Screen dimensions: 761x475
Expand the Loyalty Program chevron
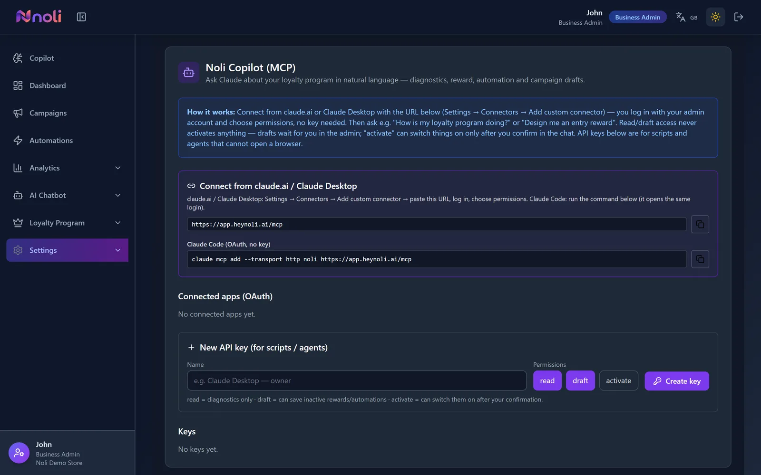pos(118,223)
